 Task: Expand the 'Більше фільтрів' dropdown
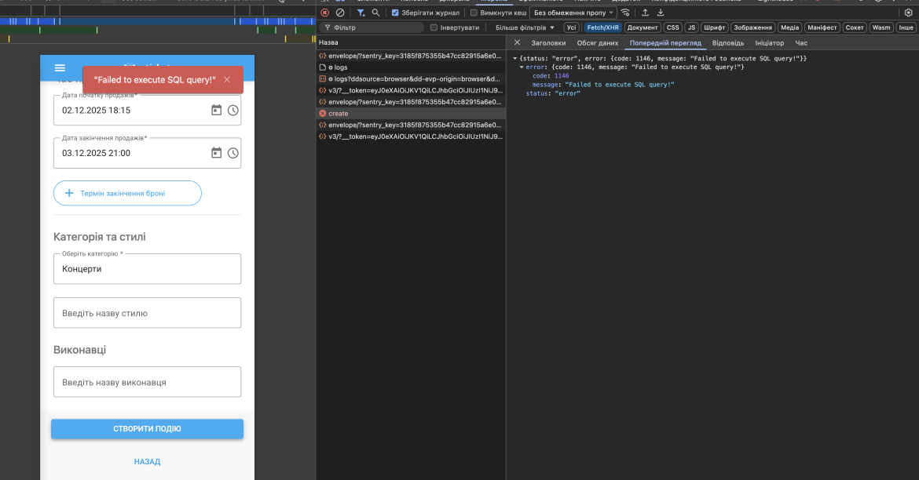tap(525, 27)
